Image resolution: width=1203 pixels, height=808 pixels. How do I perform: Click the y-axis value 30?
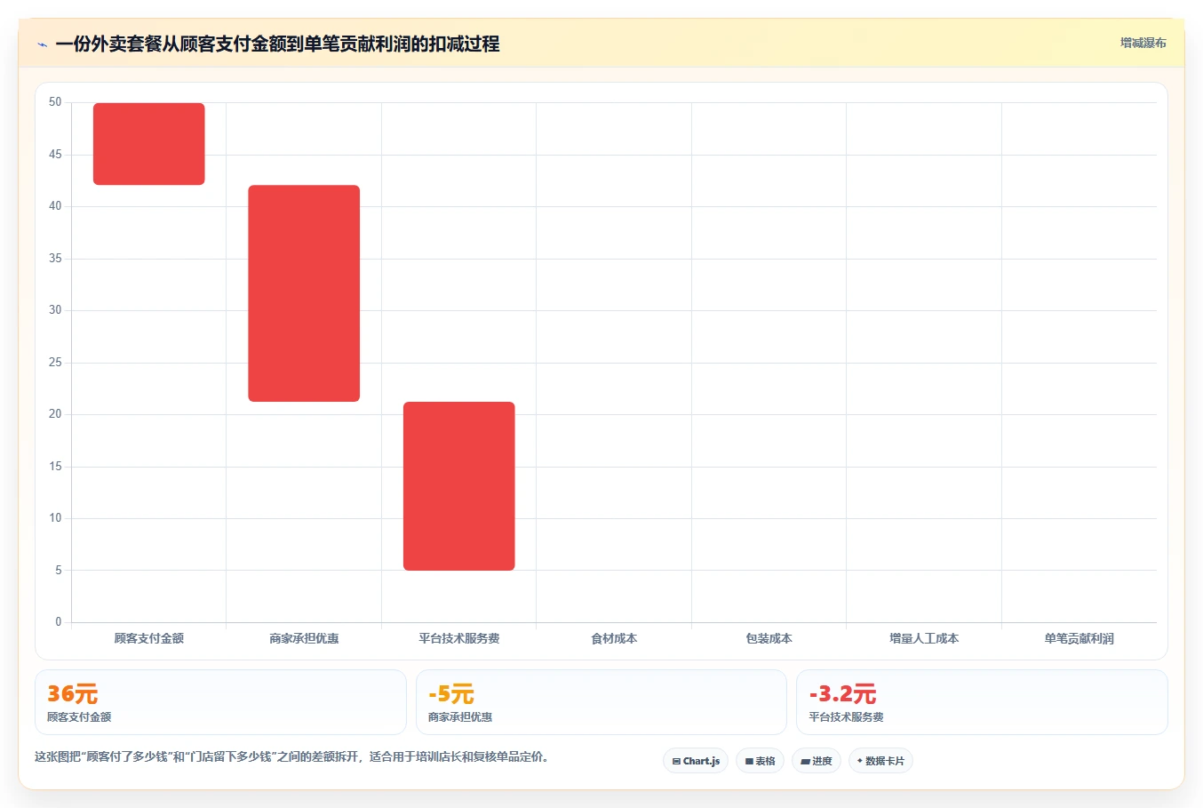coord(55,310)
